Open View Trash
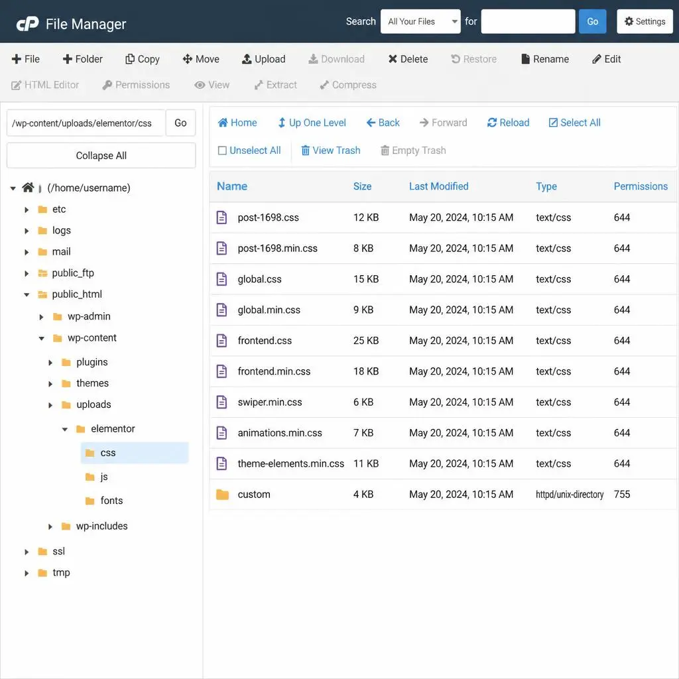This screenshot has height=679, width=679. (x=331, y=151)
